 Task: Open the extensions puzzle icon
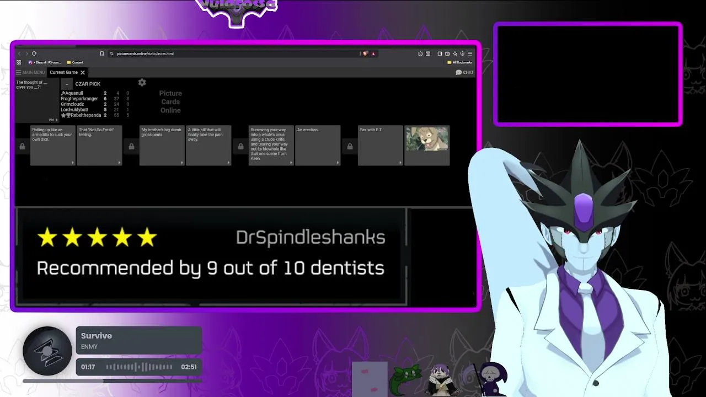coord(420,53)
